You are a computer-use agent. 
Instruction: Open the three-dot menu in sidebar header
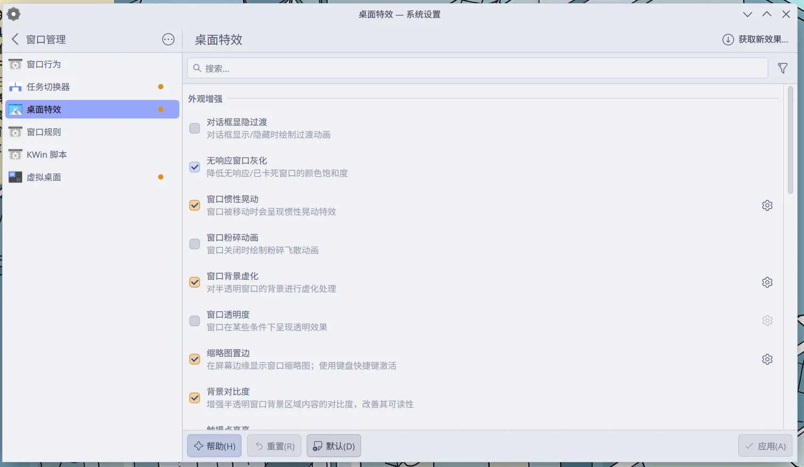tap(168, 39)
